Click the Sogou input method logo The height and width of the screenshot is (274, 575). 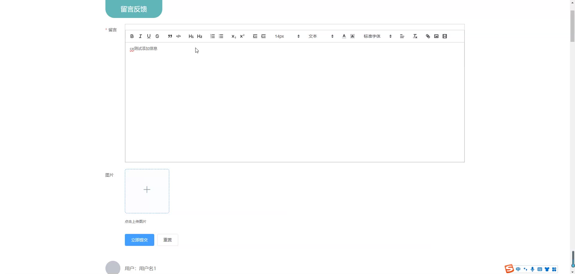509,269
